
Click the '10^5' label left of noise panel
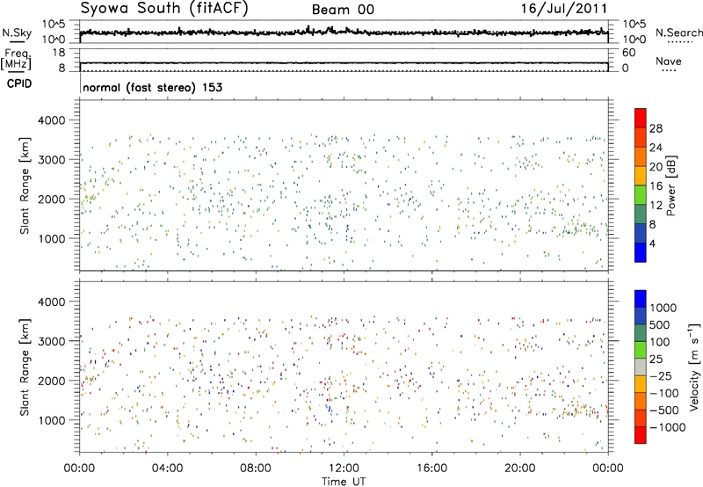coord(54,24)
